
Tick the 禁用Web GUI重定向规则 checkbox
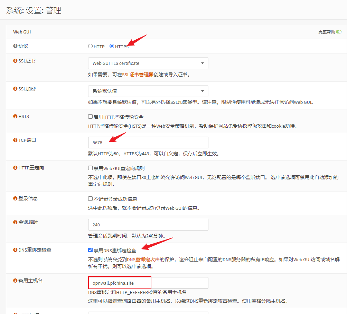91,168
